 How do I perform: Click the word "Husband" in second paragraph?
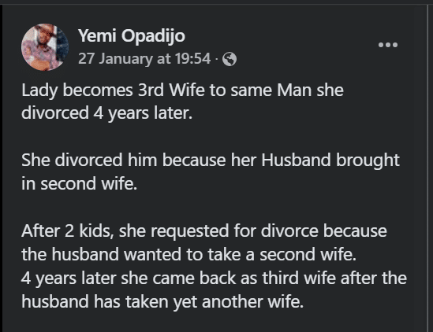296,160
